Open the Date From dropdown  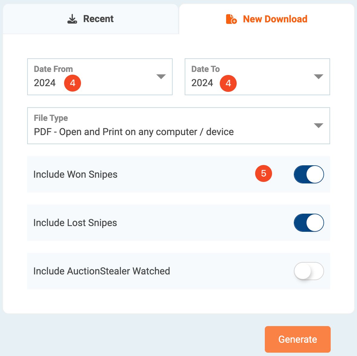pos(100,77)
